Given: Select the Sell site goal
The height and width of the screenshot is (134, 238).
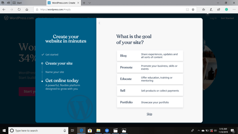Looking at the screenshot, I should pyautogui.click(x=150, y=91).
